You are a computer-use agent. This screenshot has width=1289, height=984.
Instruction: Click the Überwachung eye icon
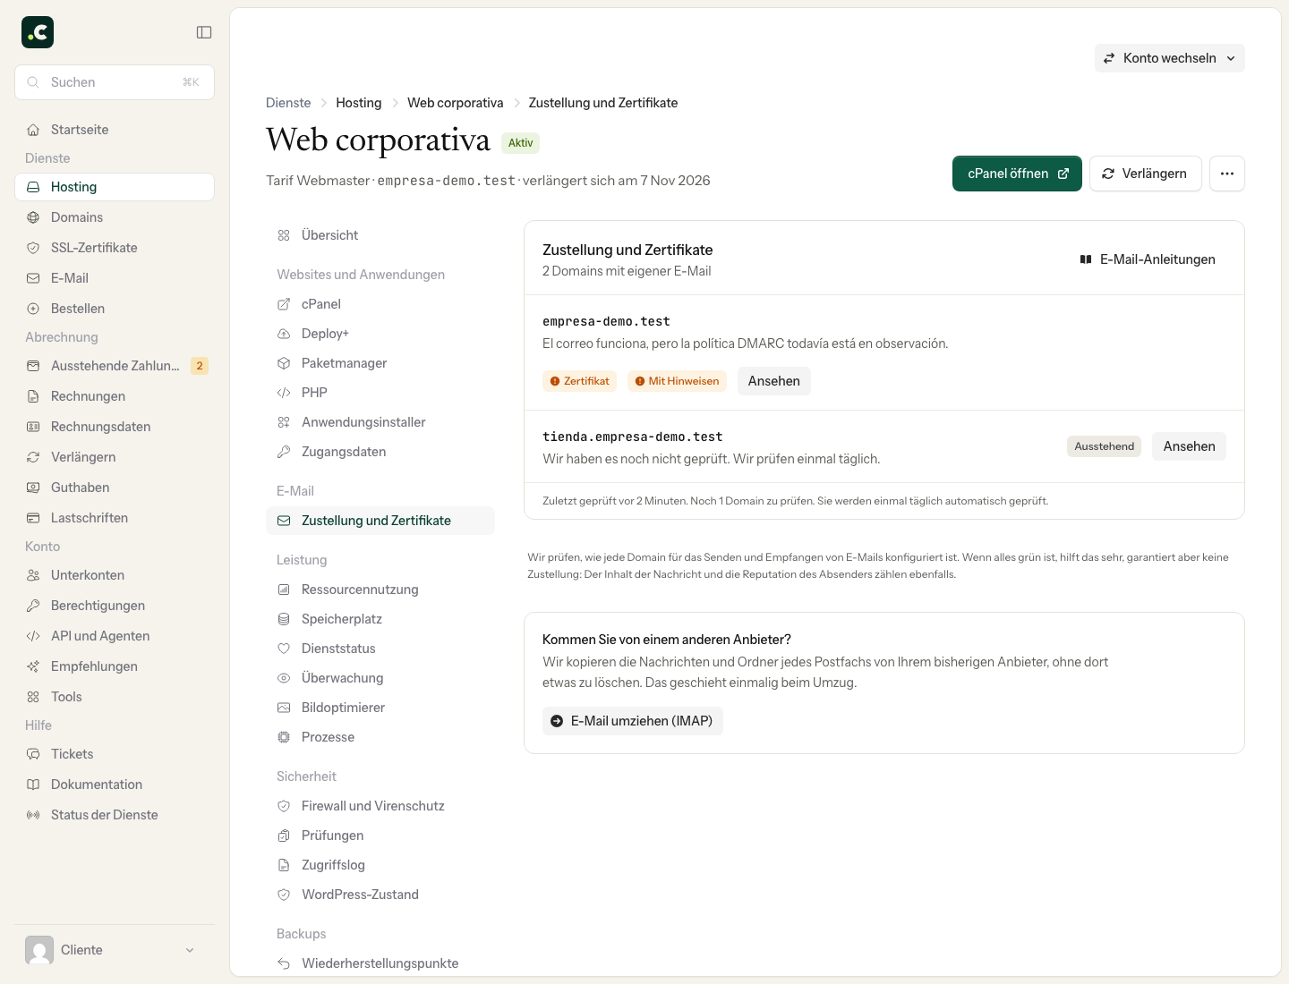(x=284, y=678)
